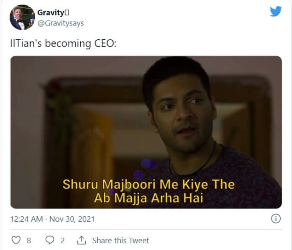The width and height of the screenshot is (292, 250).
Task: Open replies via the speech bubble icon
Action: point(50,240)
